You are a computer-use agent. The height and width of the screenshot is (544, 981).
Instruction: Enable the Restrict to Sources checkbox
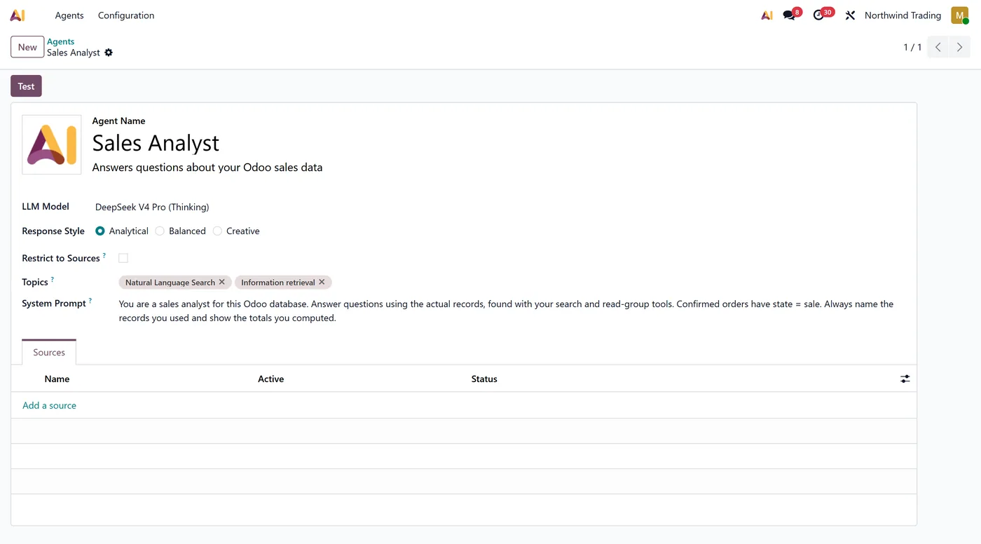[123, 258]
